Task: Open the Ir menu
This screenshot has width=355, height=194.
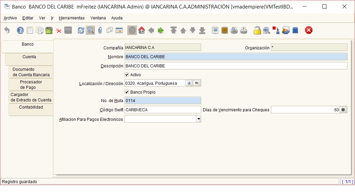Action: point(52,18)
